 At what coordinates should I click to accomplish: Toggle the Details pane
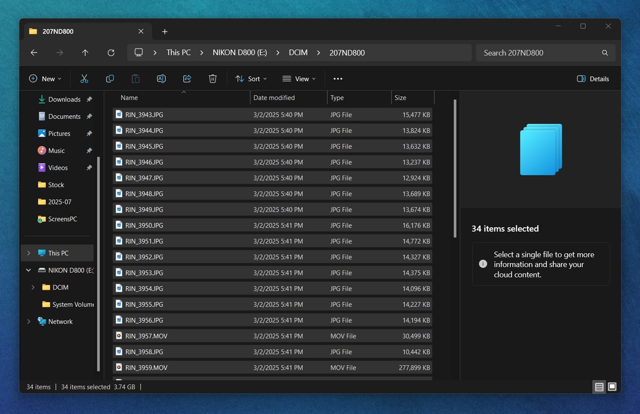(x=593, y=78)
